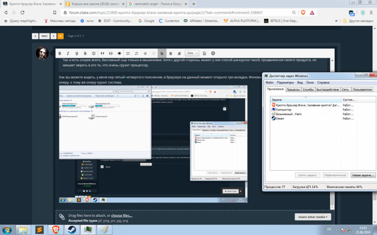Click the Новая задача button
The height and width of the screenshot is (235, 377).
tap(363, 175)
